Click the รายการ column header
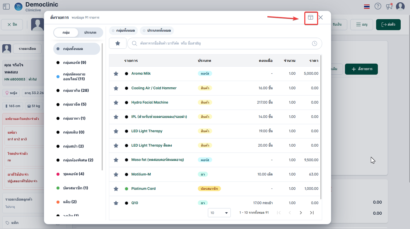This screenshot has height=229, width=410. click(131, 61)
